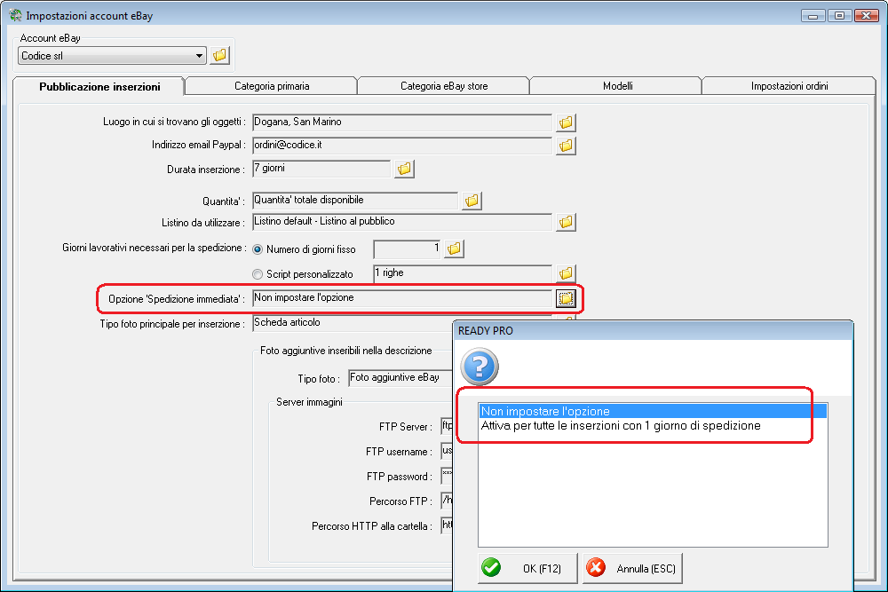The image size is (888, 592).
Task: Click the blue question mark icon in READY PRO dialog
Action: [x=480, y=367]
